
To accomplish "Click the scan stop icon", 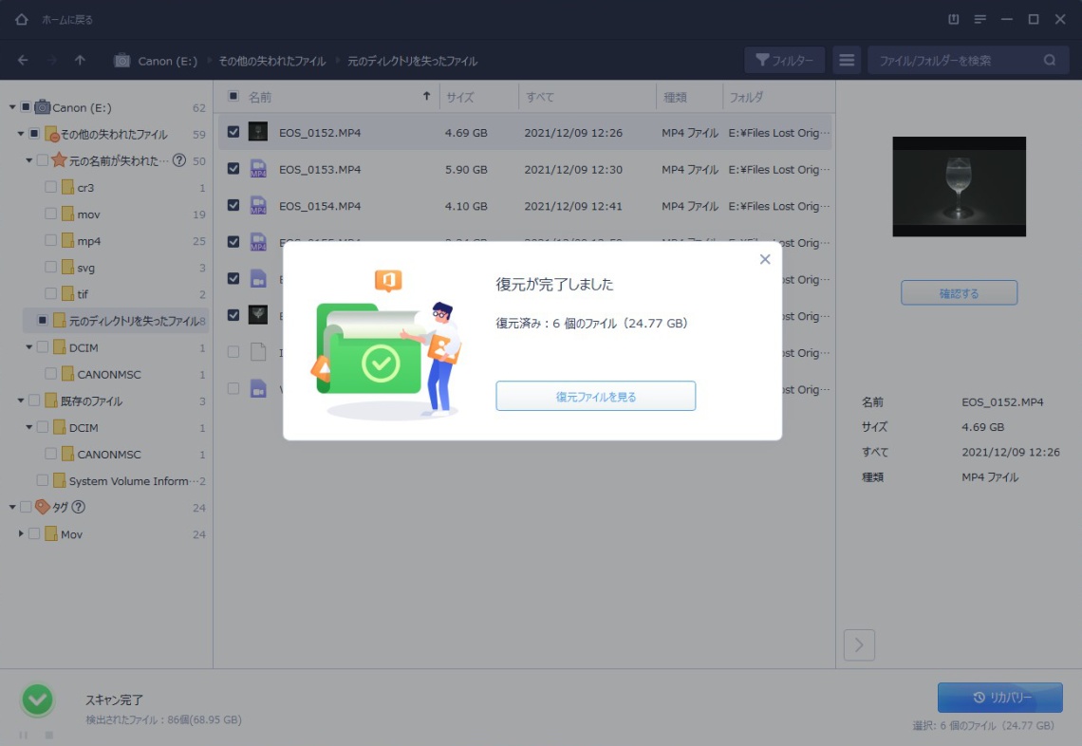I will [49, 736].
